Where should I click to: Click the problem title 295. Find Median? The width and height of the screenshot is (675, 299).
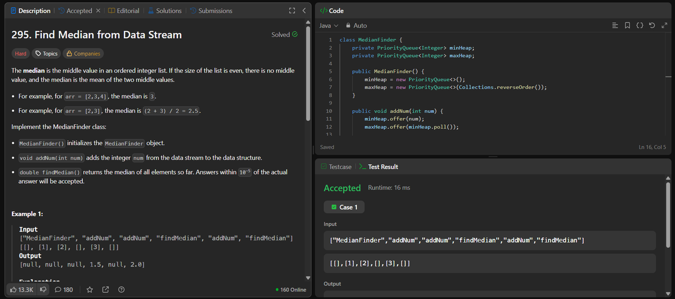[x=96, y=35]
